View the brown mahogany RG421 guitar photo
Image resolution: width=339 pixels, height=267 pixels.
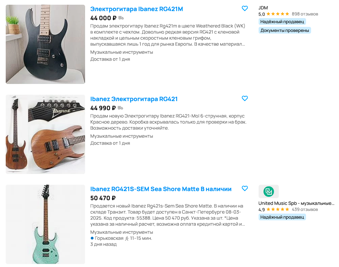point(45,134)
